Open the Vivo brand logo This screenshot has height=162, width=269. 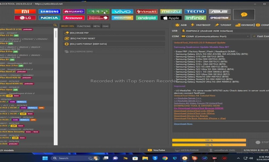coord(122,11)
